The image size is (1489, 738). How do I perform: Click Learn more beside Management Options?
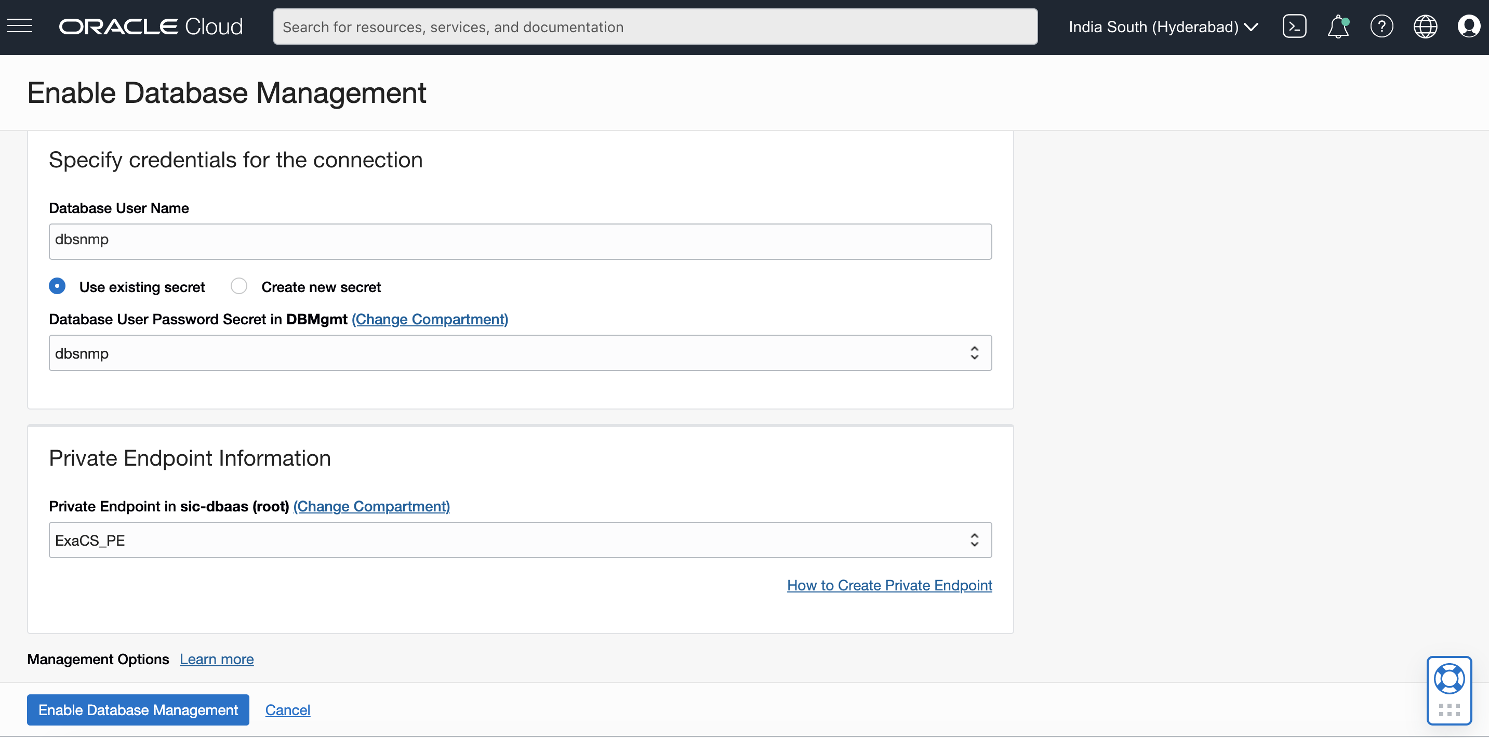tap(216, 660)
